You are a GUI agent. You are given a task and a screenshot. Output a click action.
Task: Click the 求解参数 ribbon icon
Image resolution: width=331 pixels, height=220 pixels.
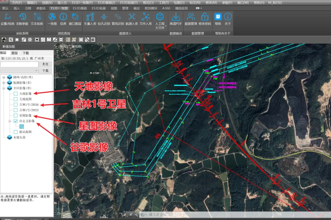(x=22, y=19)
